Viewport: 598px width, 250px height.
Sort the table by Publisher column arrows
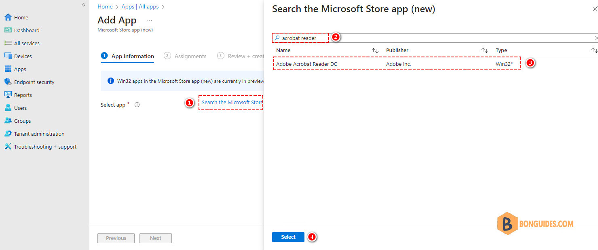point(485,50)
